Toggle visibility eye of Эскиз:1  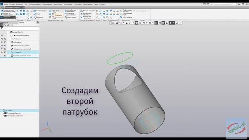2,39
